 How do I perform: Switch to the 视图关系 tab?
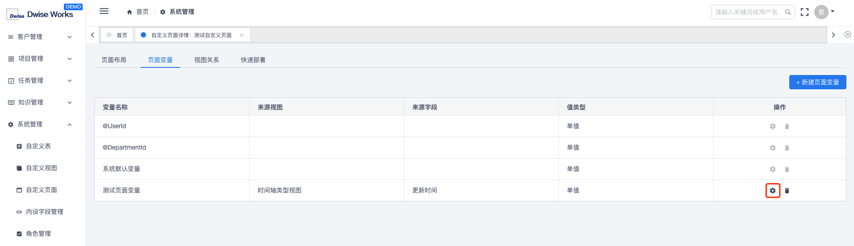pos(207,60)
